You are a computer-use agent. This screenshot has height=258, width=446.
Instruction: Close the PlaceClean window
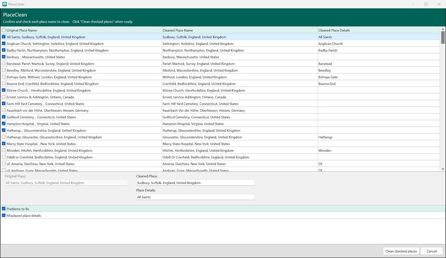[x=439, y=4]
